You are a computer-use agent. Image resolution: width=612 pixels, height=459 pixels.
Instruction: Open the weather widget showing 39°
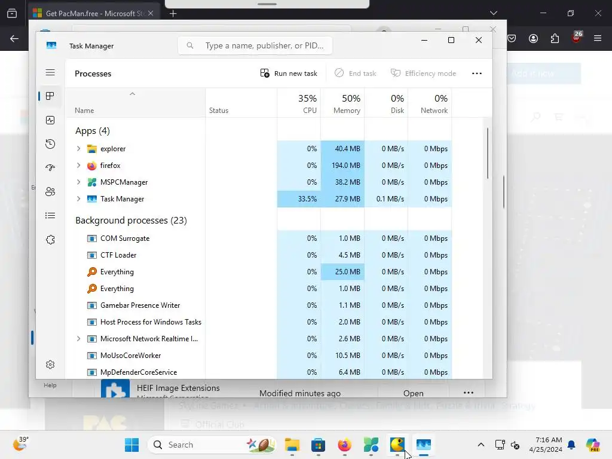[20, 444]
